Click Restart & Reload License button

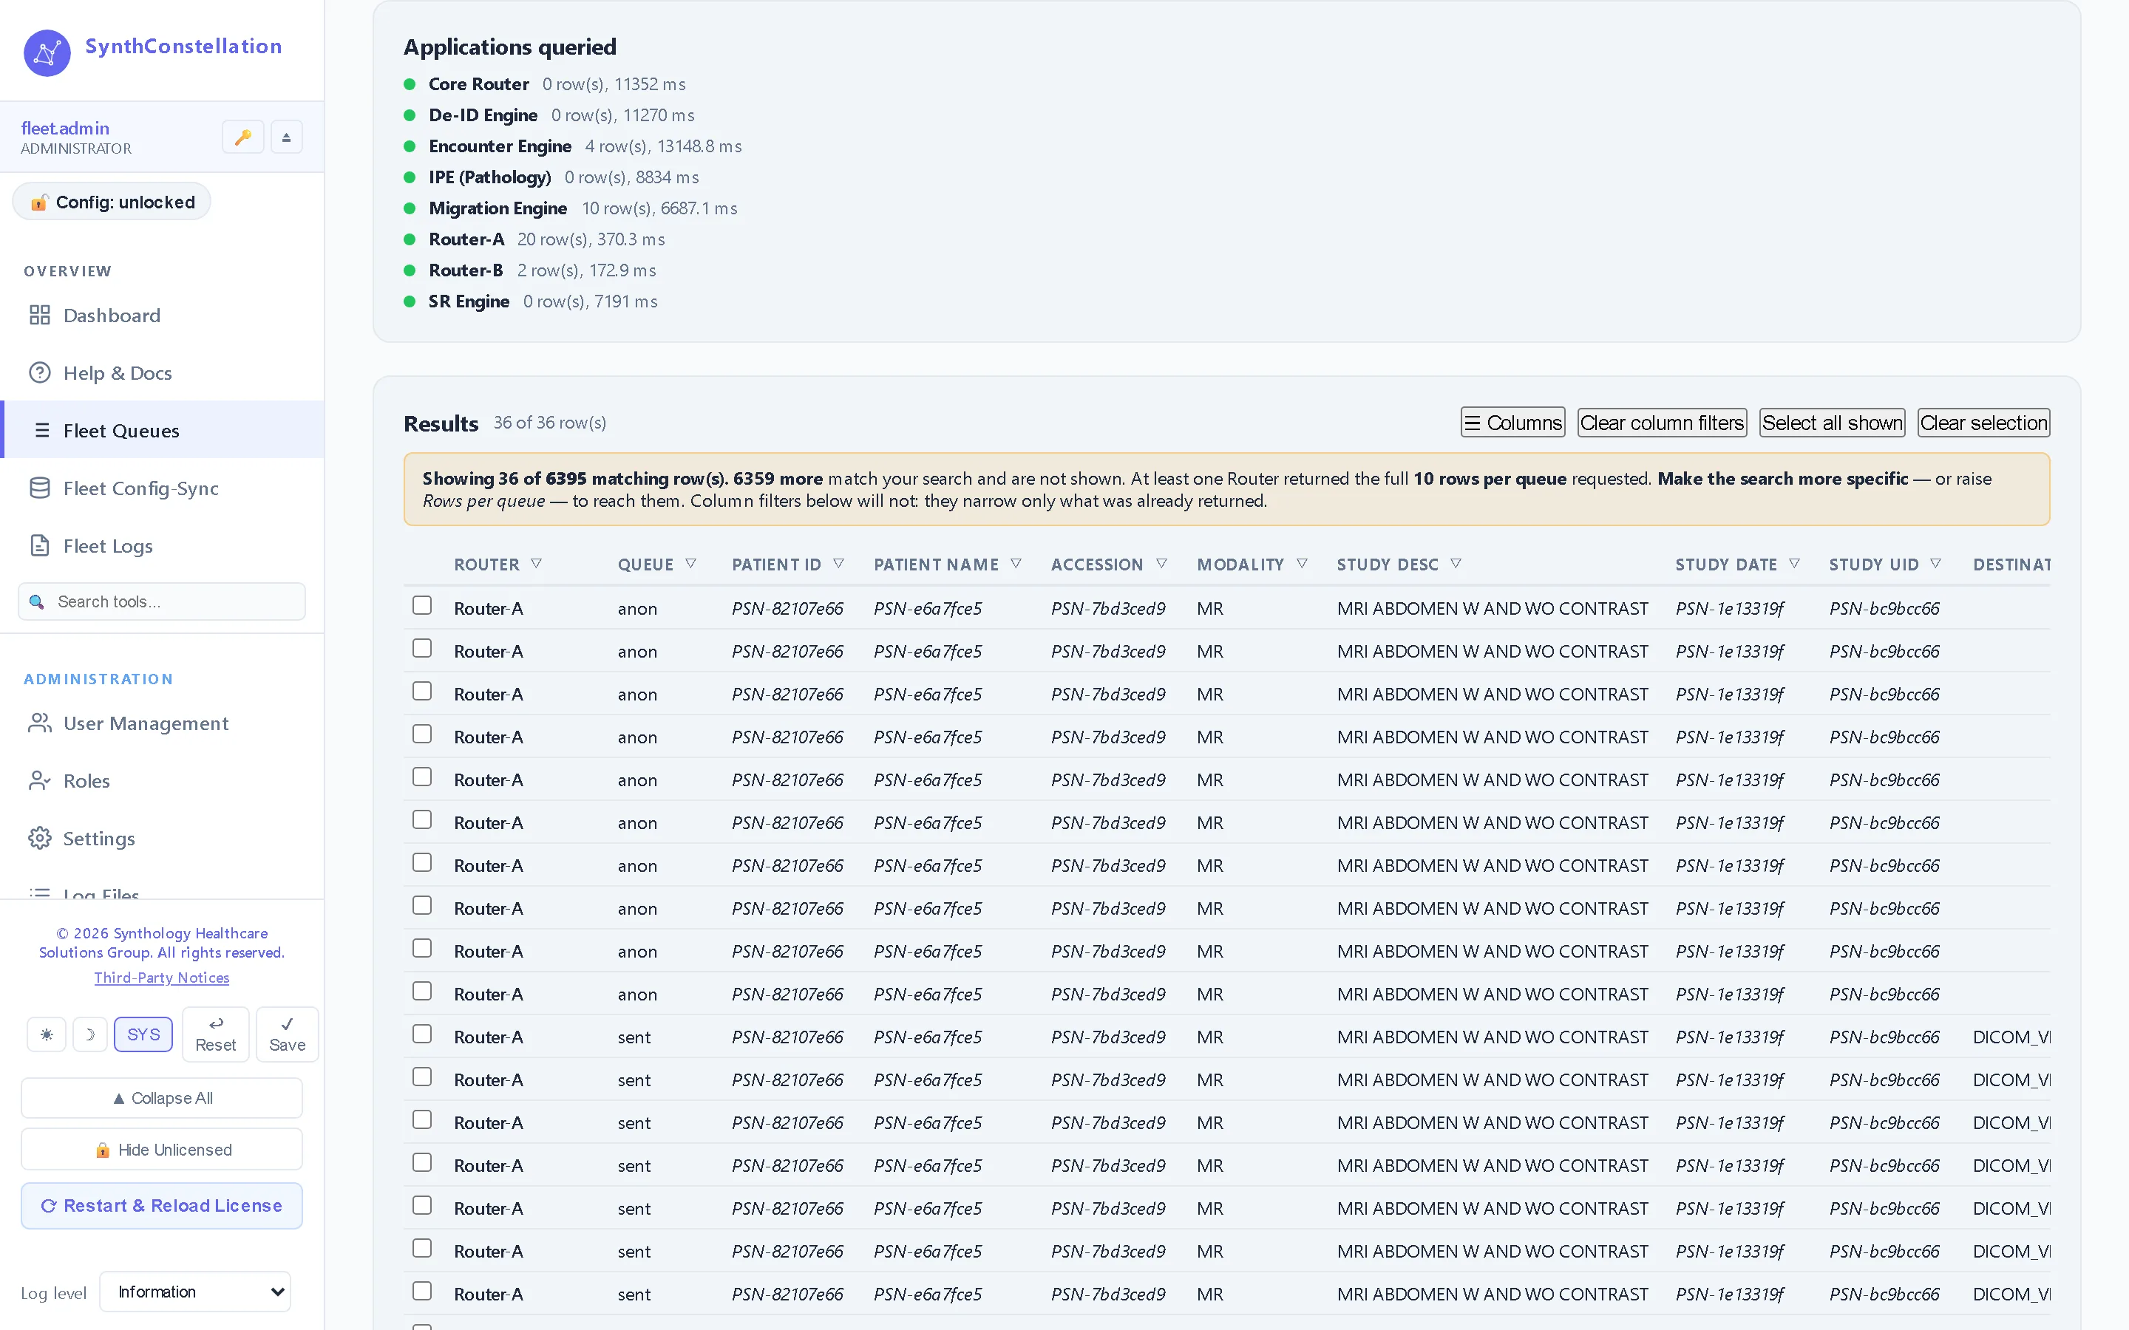point(162,1205)
